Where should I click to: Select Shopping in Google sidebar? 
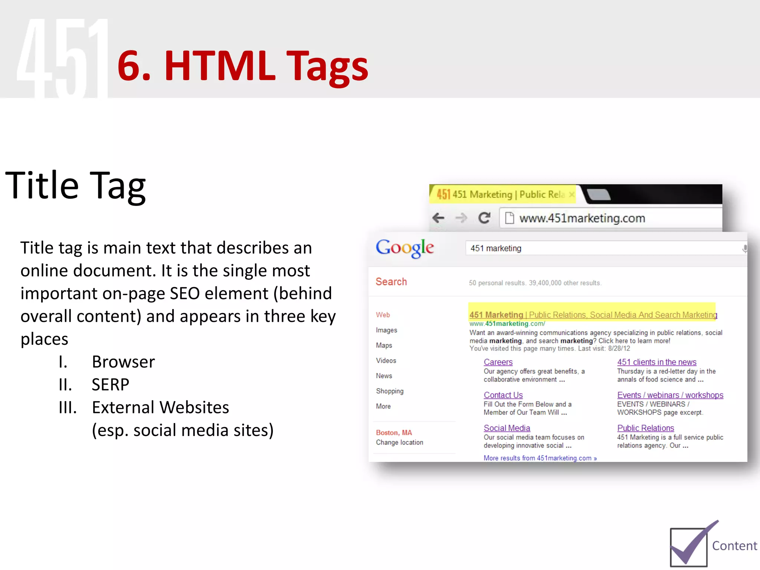pyautogui.click(x=390, y=391)
